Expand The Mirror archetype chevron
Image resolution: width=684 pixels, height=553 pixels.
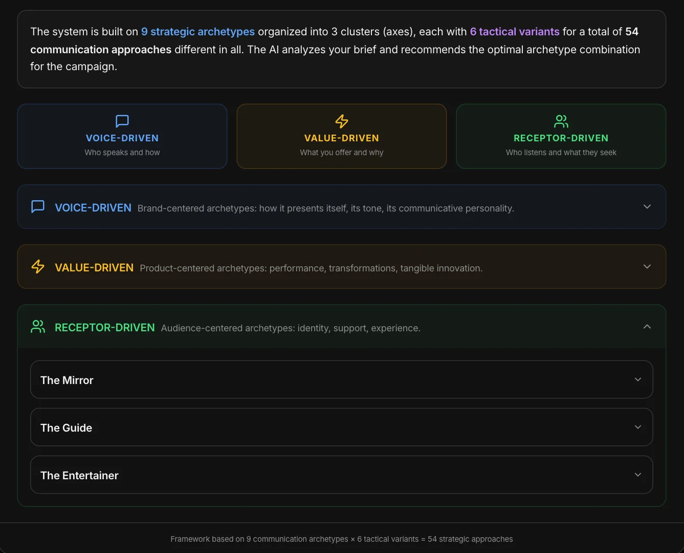click(638, 379)
